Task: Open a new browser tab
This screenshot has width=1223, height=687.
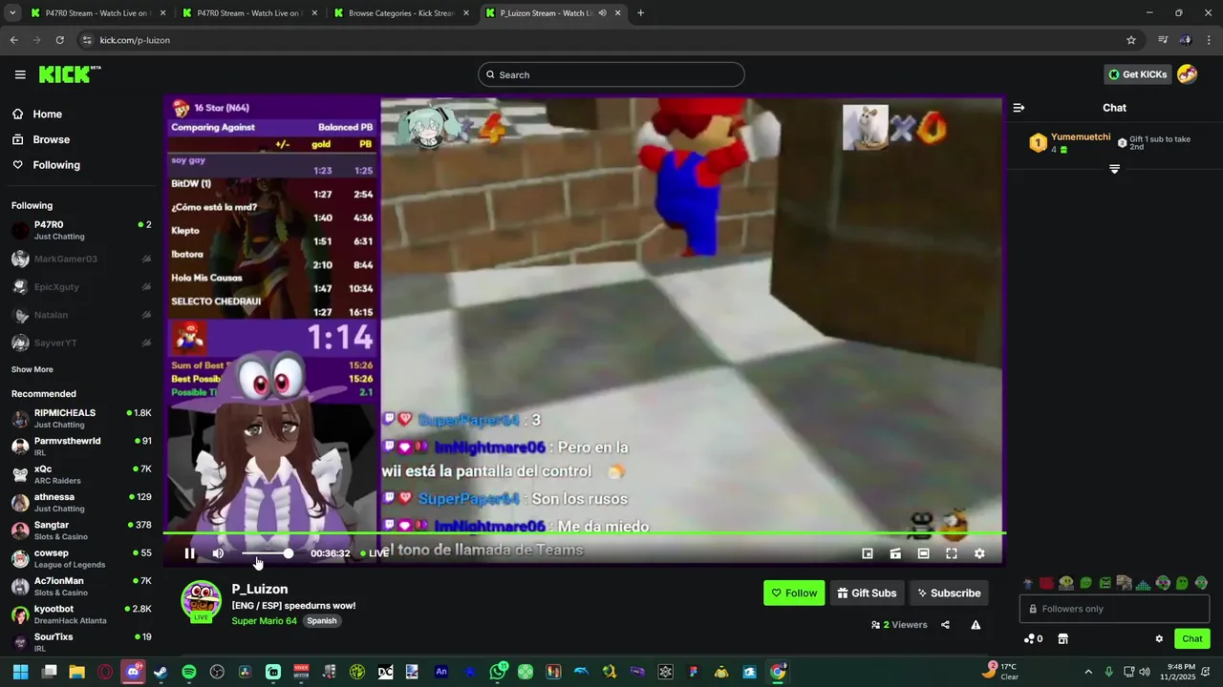Action: click(x=640, y=13)
